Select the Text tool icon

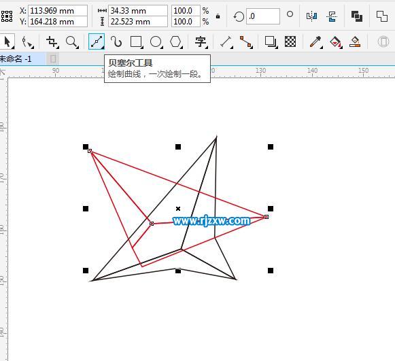(x=201, y=41)
